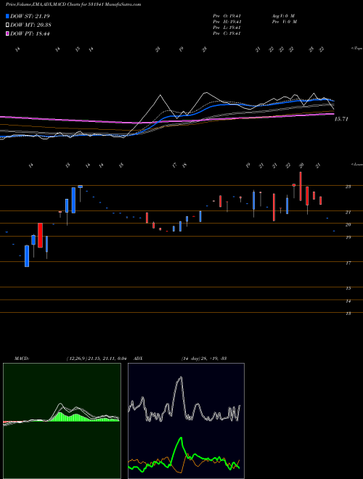Click the green +DI line peak in ADX panel
The width and height of the screenshot is (363, 479).
pos(181,439)
